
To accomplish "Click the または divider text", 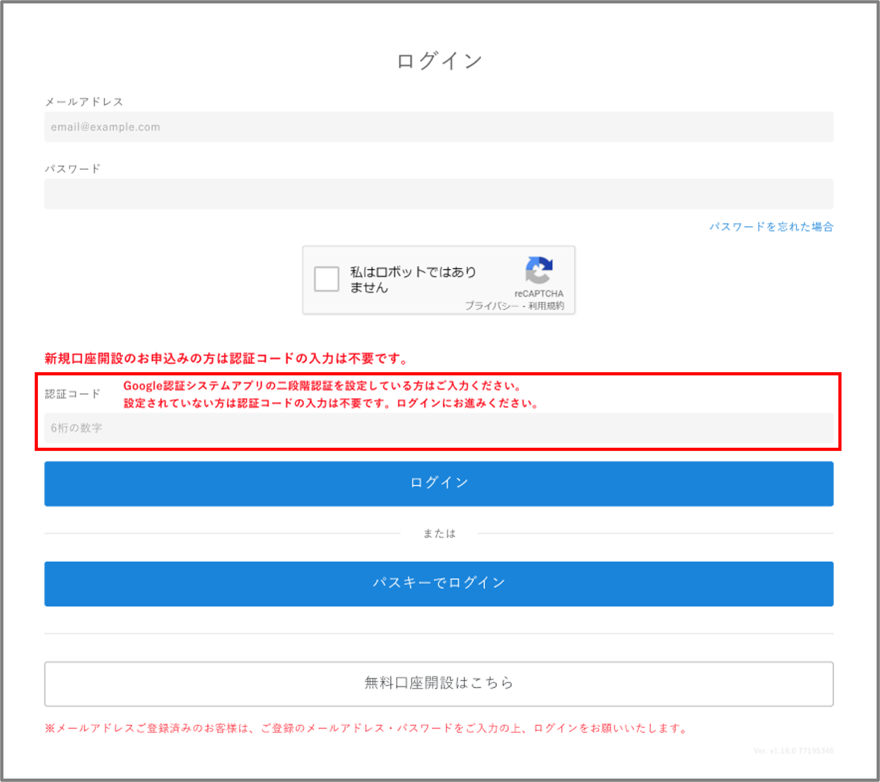I will [439, 533].
